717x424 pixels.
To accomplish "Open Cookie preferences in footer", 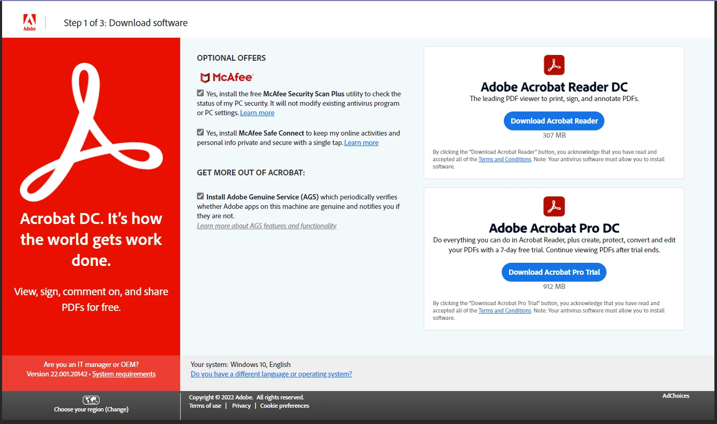I will [x=285, y=406].
